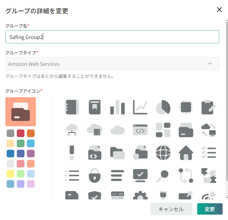228x220 pixels.
Task: Pick the dashboard tiles icon
Action: [163, 130]
